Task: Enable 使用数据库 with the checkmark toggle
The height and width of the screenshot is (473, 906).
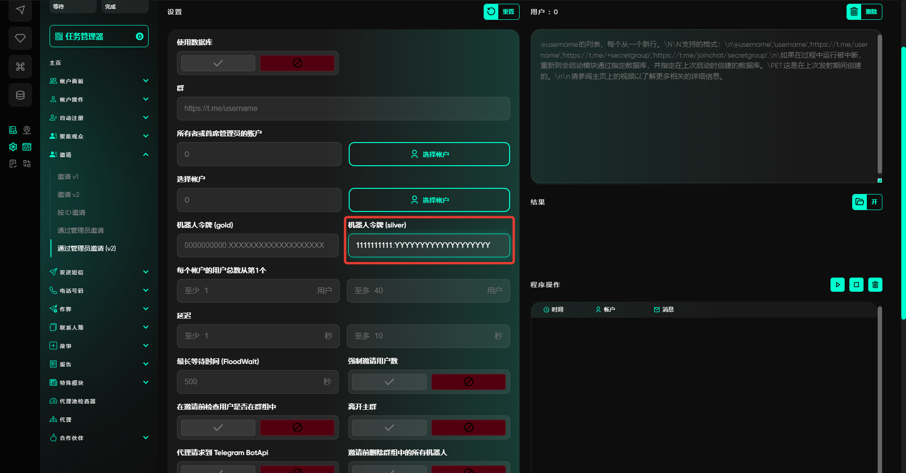Action: coord(218,63)
